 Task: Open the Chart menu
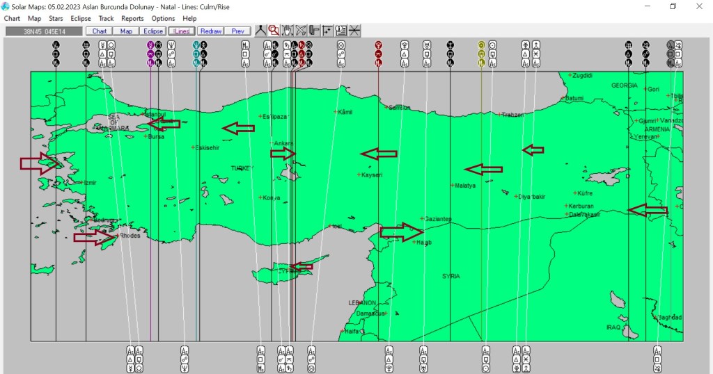(x=12, y=19)
